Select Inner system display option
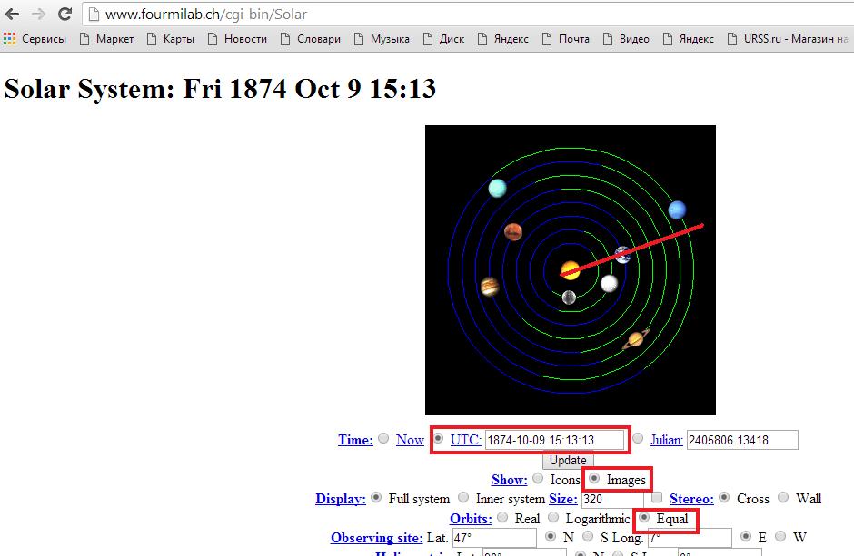 tap(463, 498)
